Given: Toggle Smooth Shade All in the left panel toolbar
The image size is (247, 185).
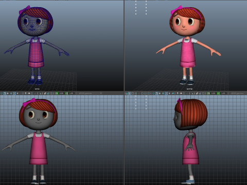Looking at the screenshot, I should 5,94.
